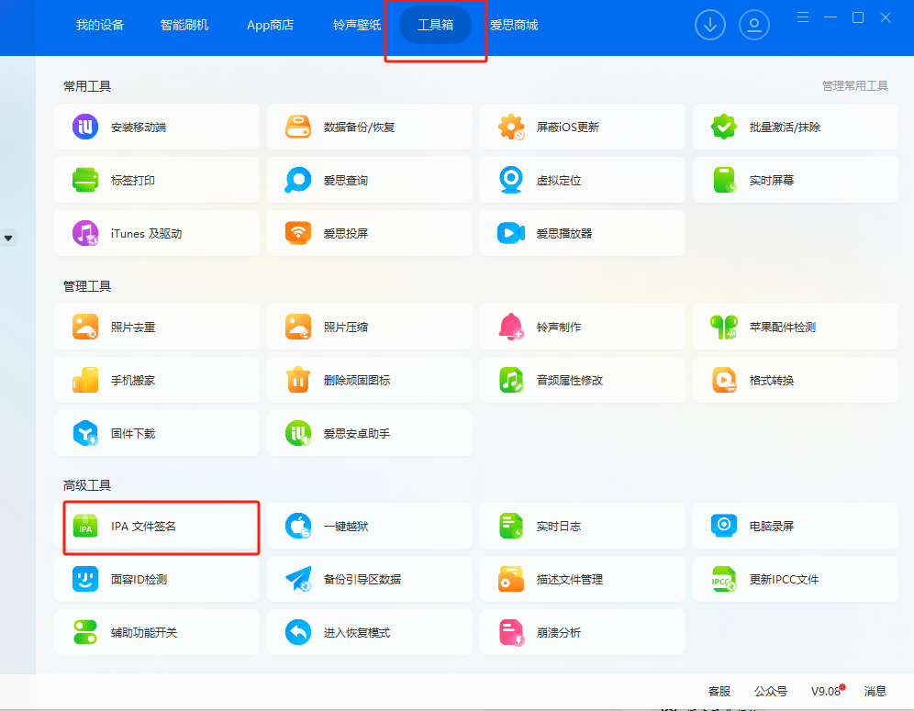Viewport: 914px width, 711px height.
Task: Open the hamburger menu in title bar
Action: 803,17
